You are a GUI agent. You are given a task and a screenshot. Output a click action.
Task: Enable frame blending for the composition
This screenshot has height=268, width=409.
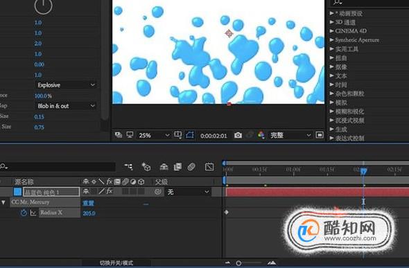(177, 167)
